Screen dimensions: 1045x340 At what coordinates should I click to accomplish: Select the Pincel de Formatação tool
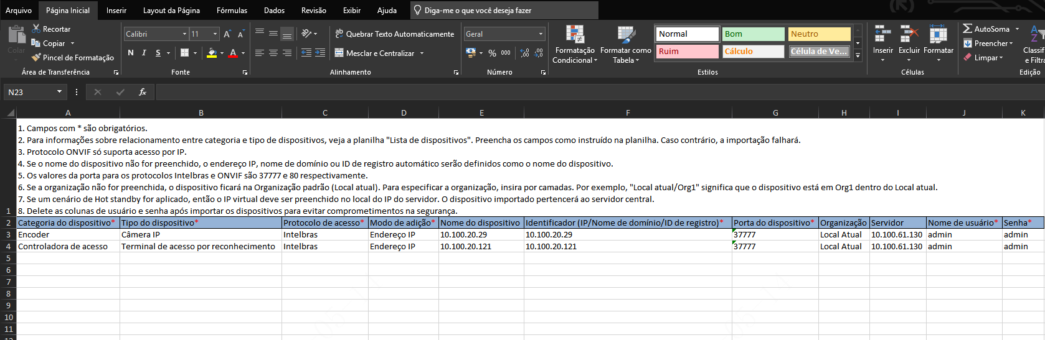click(72, 58)
